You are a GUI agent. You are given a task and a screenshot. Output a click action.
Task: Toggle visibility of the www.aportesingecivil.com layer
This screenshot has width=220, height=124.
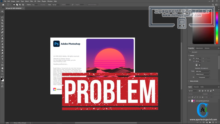[189, 101]
